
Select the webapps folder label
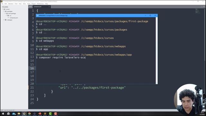tap(10, 20)
